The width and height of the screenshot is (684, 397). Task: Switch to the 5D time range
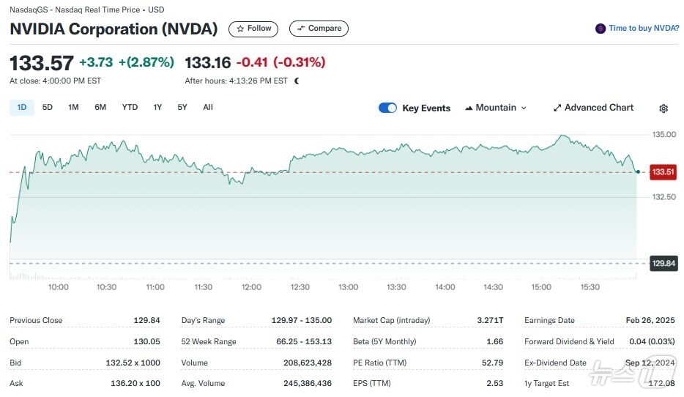pyautogui.click(x=47, y=108)
